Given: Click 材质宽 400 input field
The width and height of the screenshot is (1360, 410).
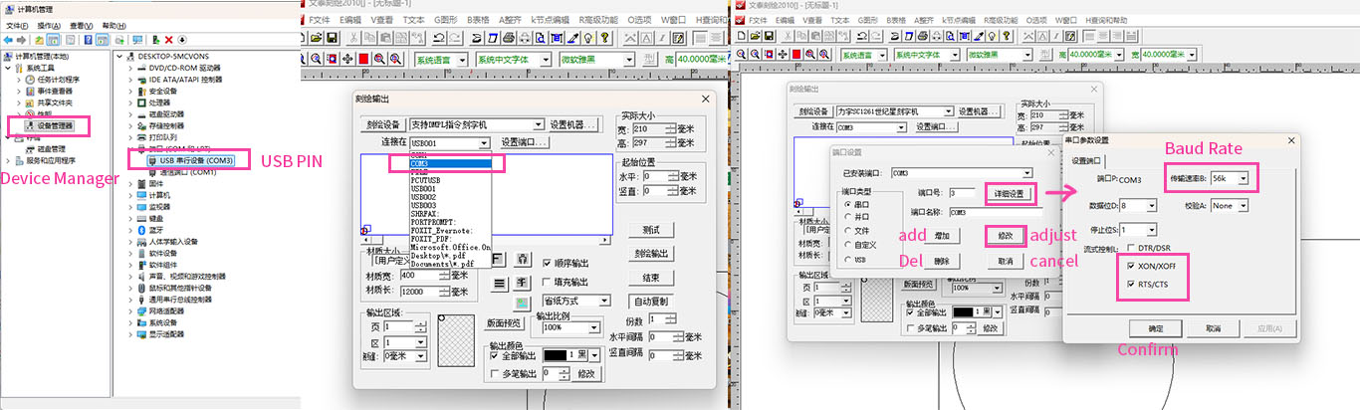Looking at the screenshot, I should (423, 275).
